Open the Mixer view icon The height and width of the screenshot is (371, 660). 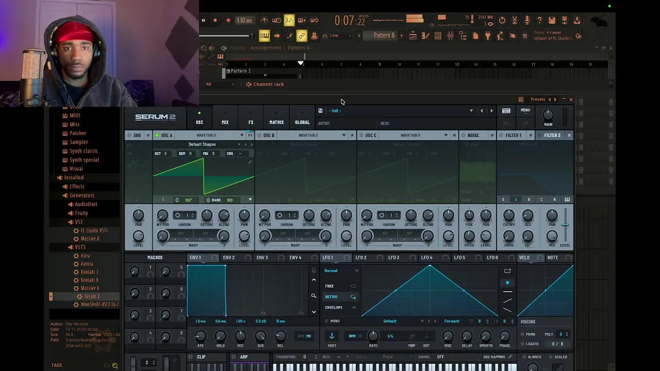[x=450, y=36]
